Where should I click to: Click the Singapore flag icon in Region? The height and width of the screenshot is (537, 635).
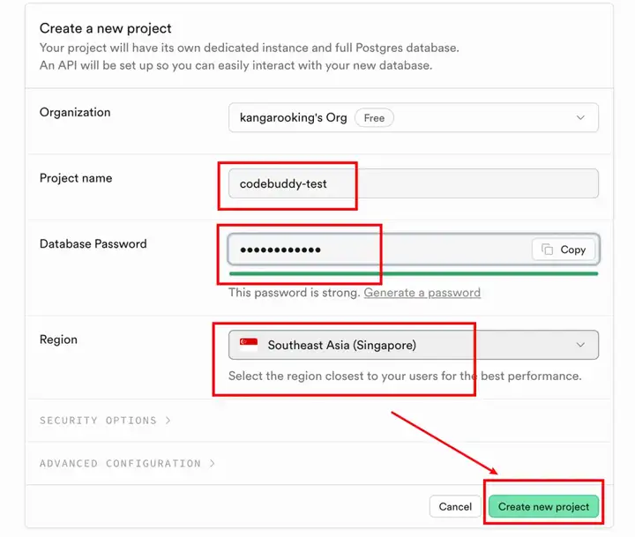click(x=249, y=345)
